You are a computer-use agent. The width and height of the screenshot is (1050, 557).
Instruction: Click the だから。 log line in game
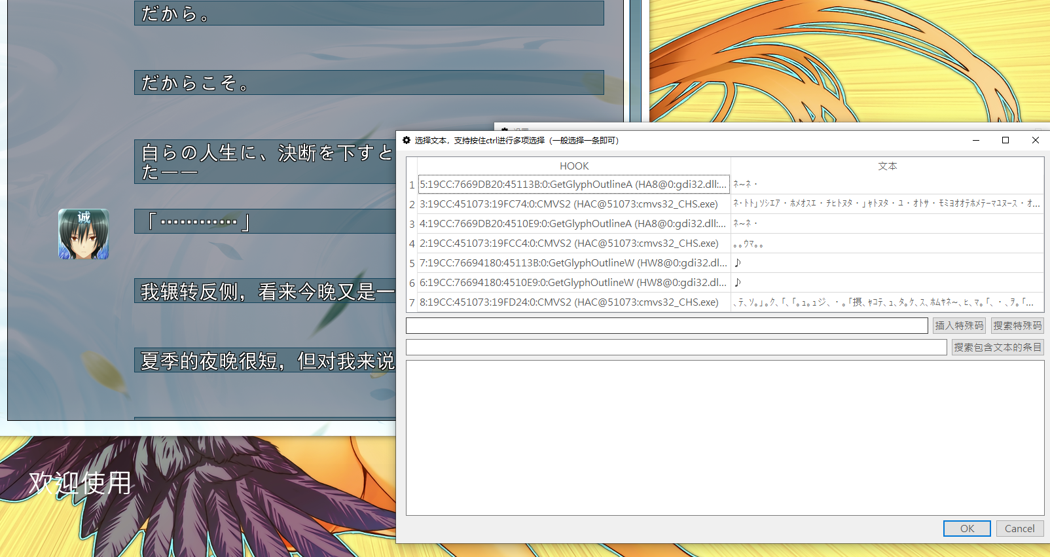(369, 13)
